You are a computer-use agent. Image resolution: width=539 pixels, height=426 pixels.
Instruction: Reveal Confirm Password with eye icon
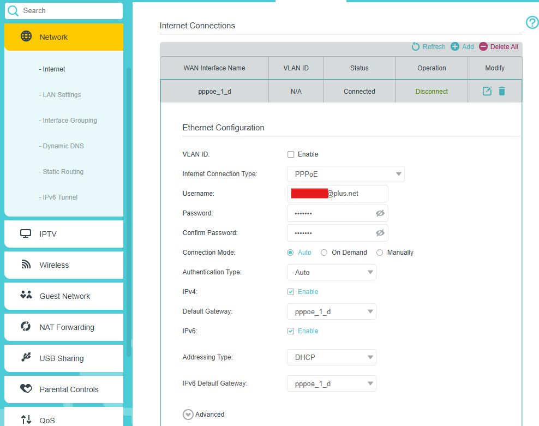(x=380, y=233)
